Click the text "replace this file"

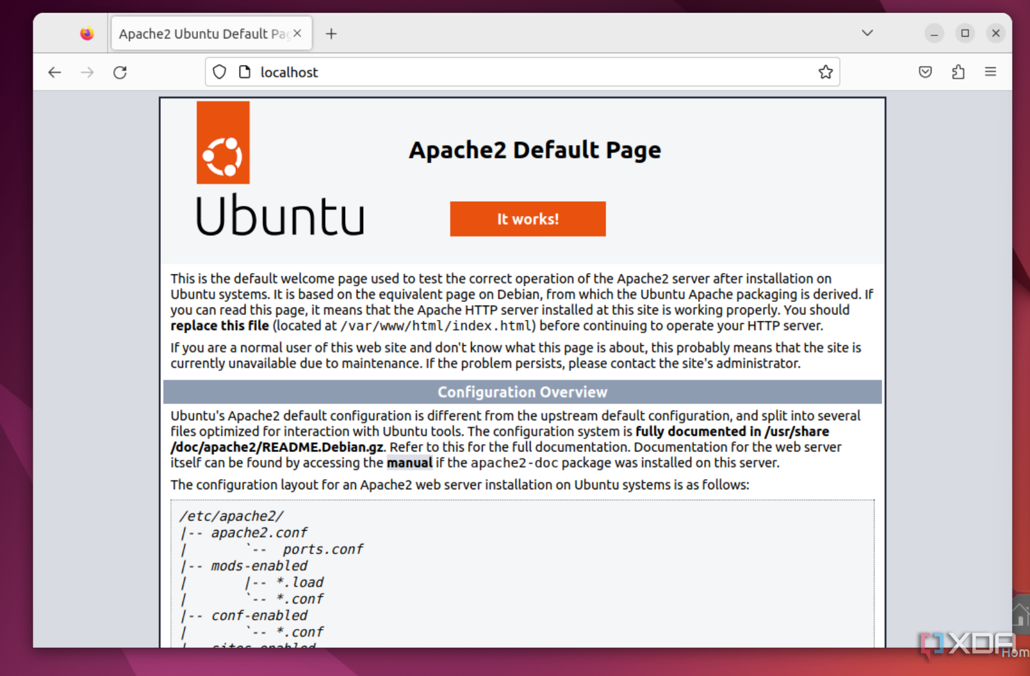220,326
